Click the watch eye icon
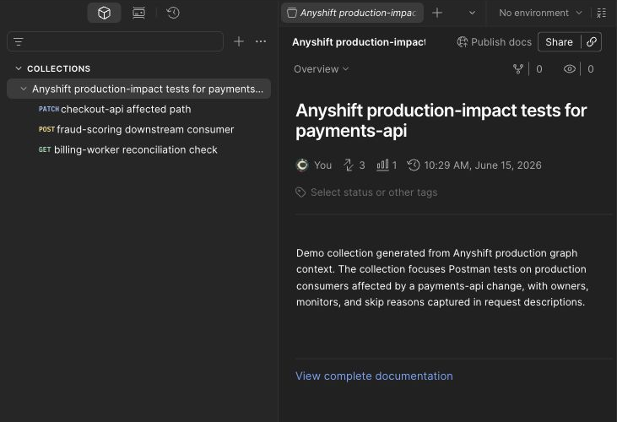This screenshot has width=617, height=422. [x=570, y=69]
